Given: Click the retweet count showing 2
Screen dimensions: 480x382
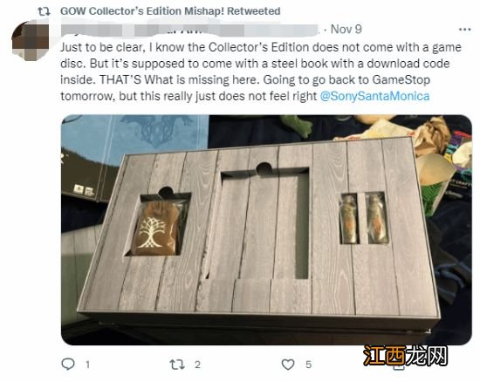Looking at the screenshot, I should (x=197, y=365).
